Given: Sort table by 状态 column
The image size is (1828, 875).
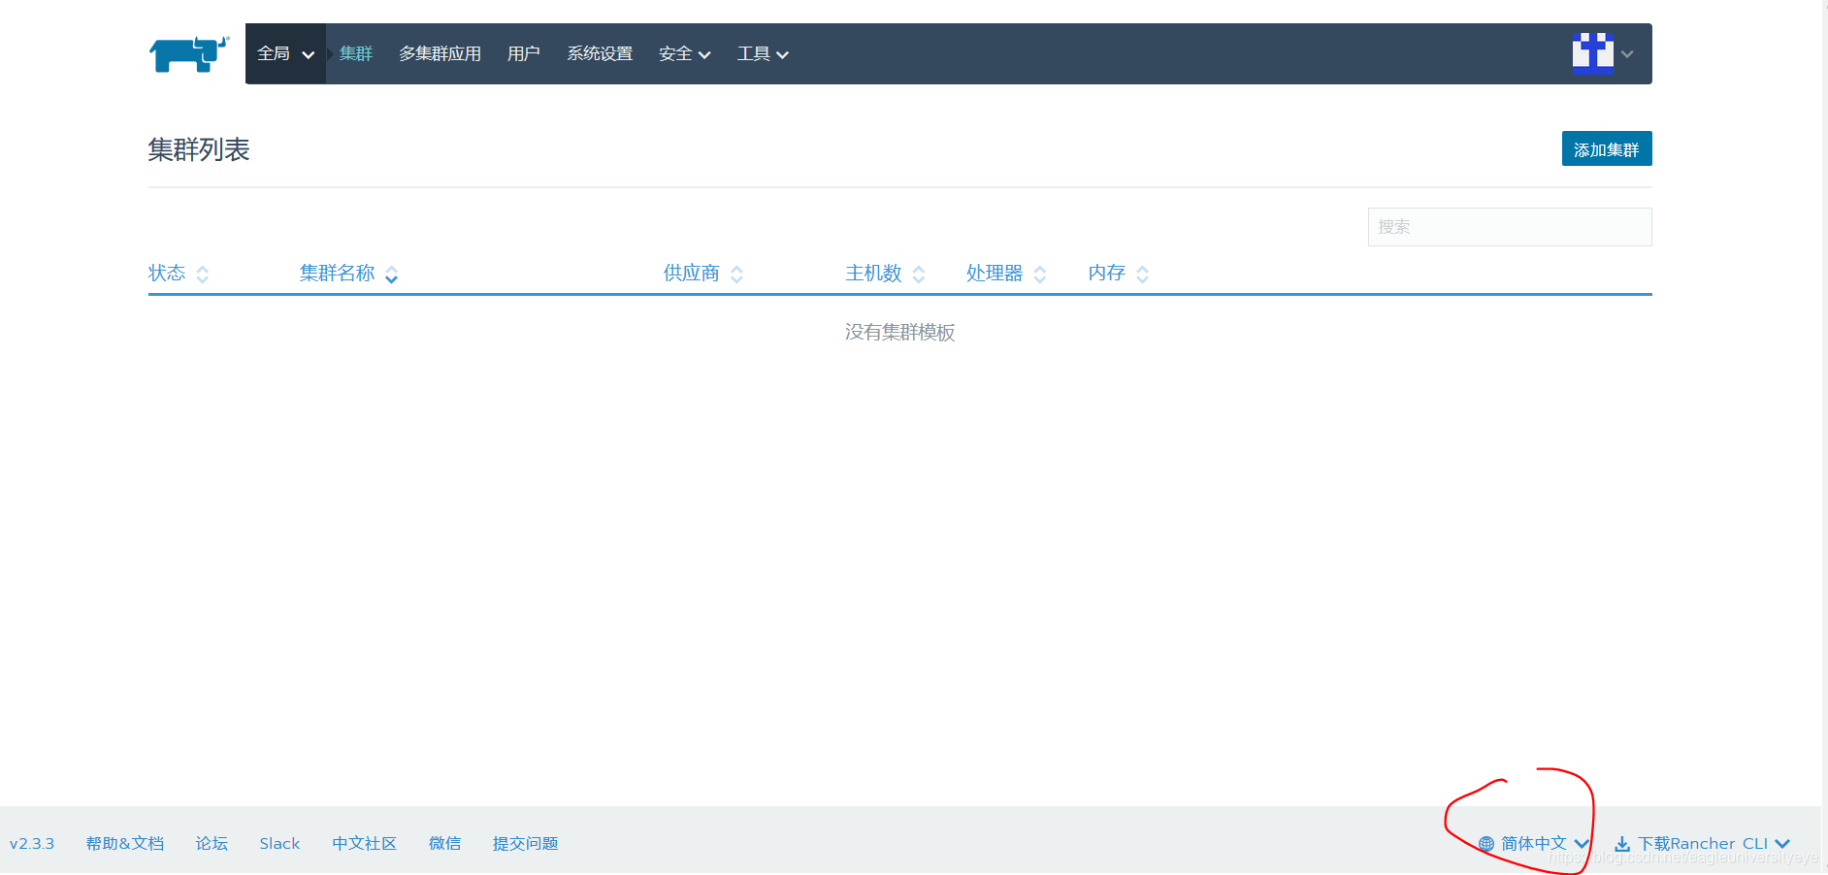Looking at the screenshot, I should click(179, 274).
